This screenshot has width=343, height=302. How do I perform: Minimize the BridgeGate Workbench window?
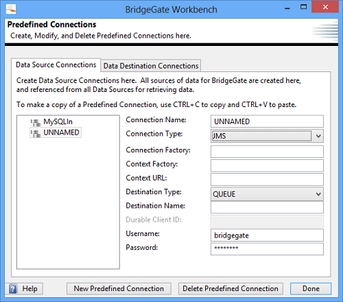[x=287, y=8]
